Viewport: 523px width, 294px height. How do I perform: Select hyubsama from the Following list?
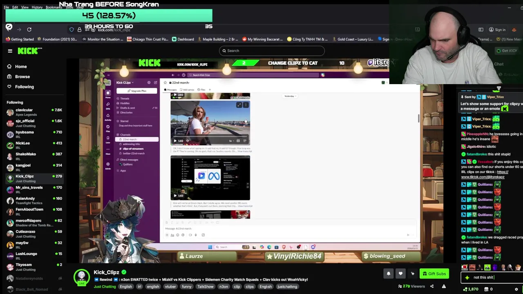tap(34, 134)
